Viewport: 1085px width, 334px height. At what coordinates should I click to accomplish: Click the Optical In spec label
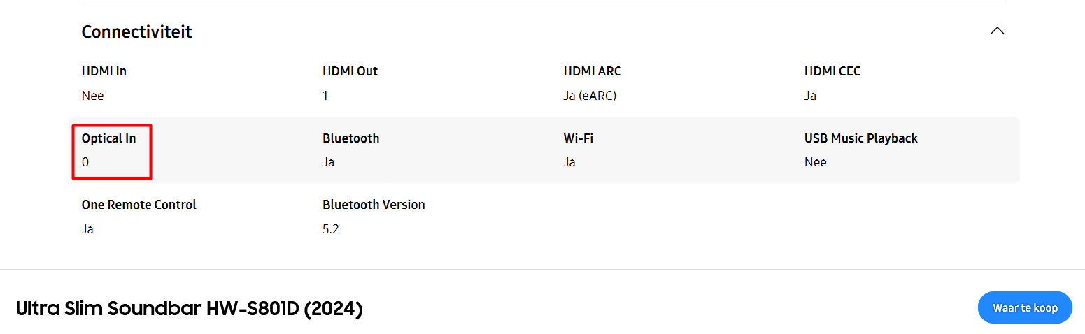[x=109, y=138]
